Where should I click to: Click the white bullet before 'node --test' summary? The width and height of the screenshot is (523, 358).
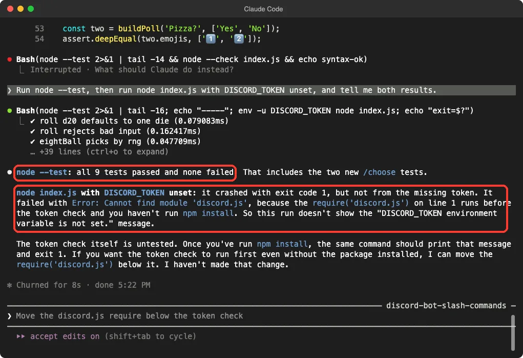coord(10,172)
